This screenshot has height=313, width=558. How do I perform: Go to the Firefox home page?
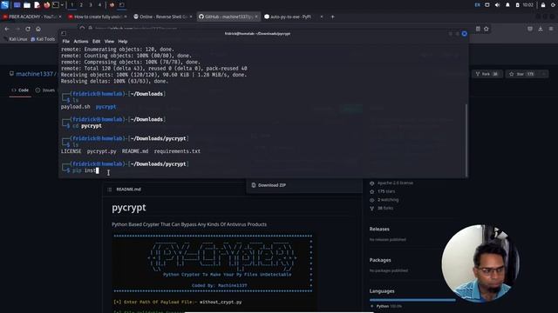38,29
